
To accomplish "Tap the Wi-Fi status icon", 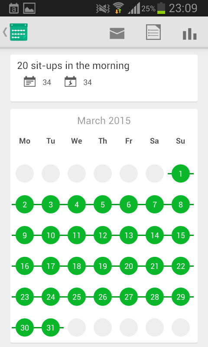I will pyautogui.click(x=118, y=8).
